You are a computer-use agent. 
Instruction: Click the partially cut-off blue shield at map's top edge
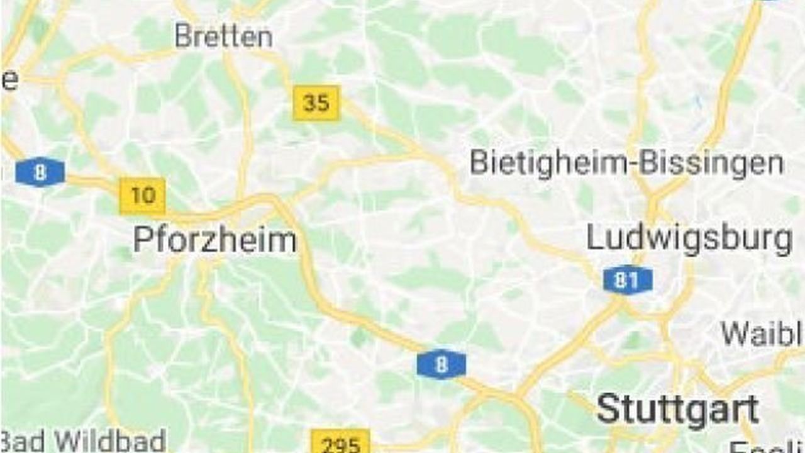[x=769, y=1]
